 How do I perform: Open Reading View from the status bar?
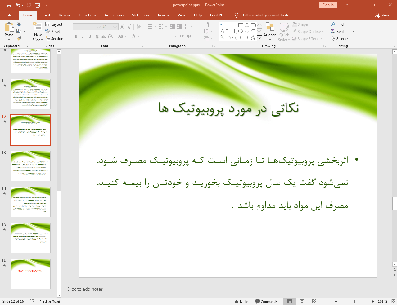coord(314,301)
